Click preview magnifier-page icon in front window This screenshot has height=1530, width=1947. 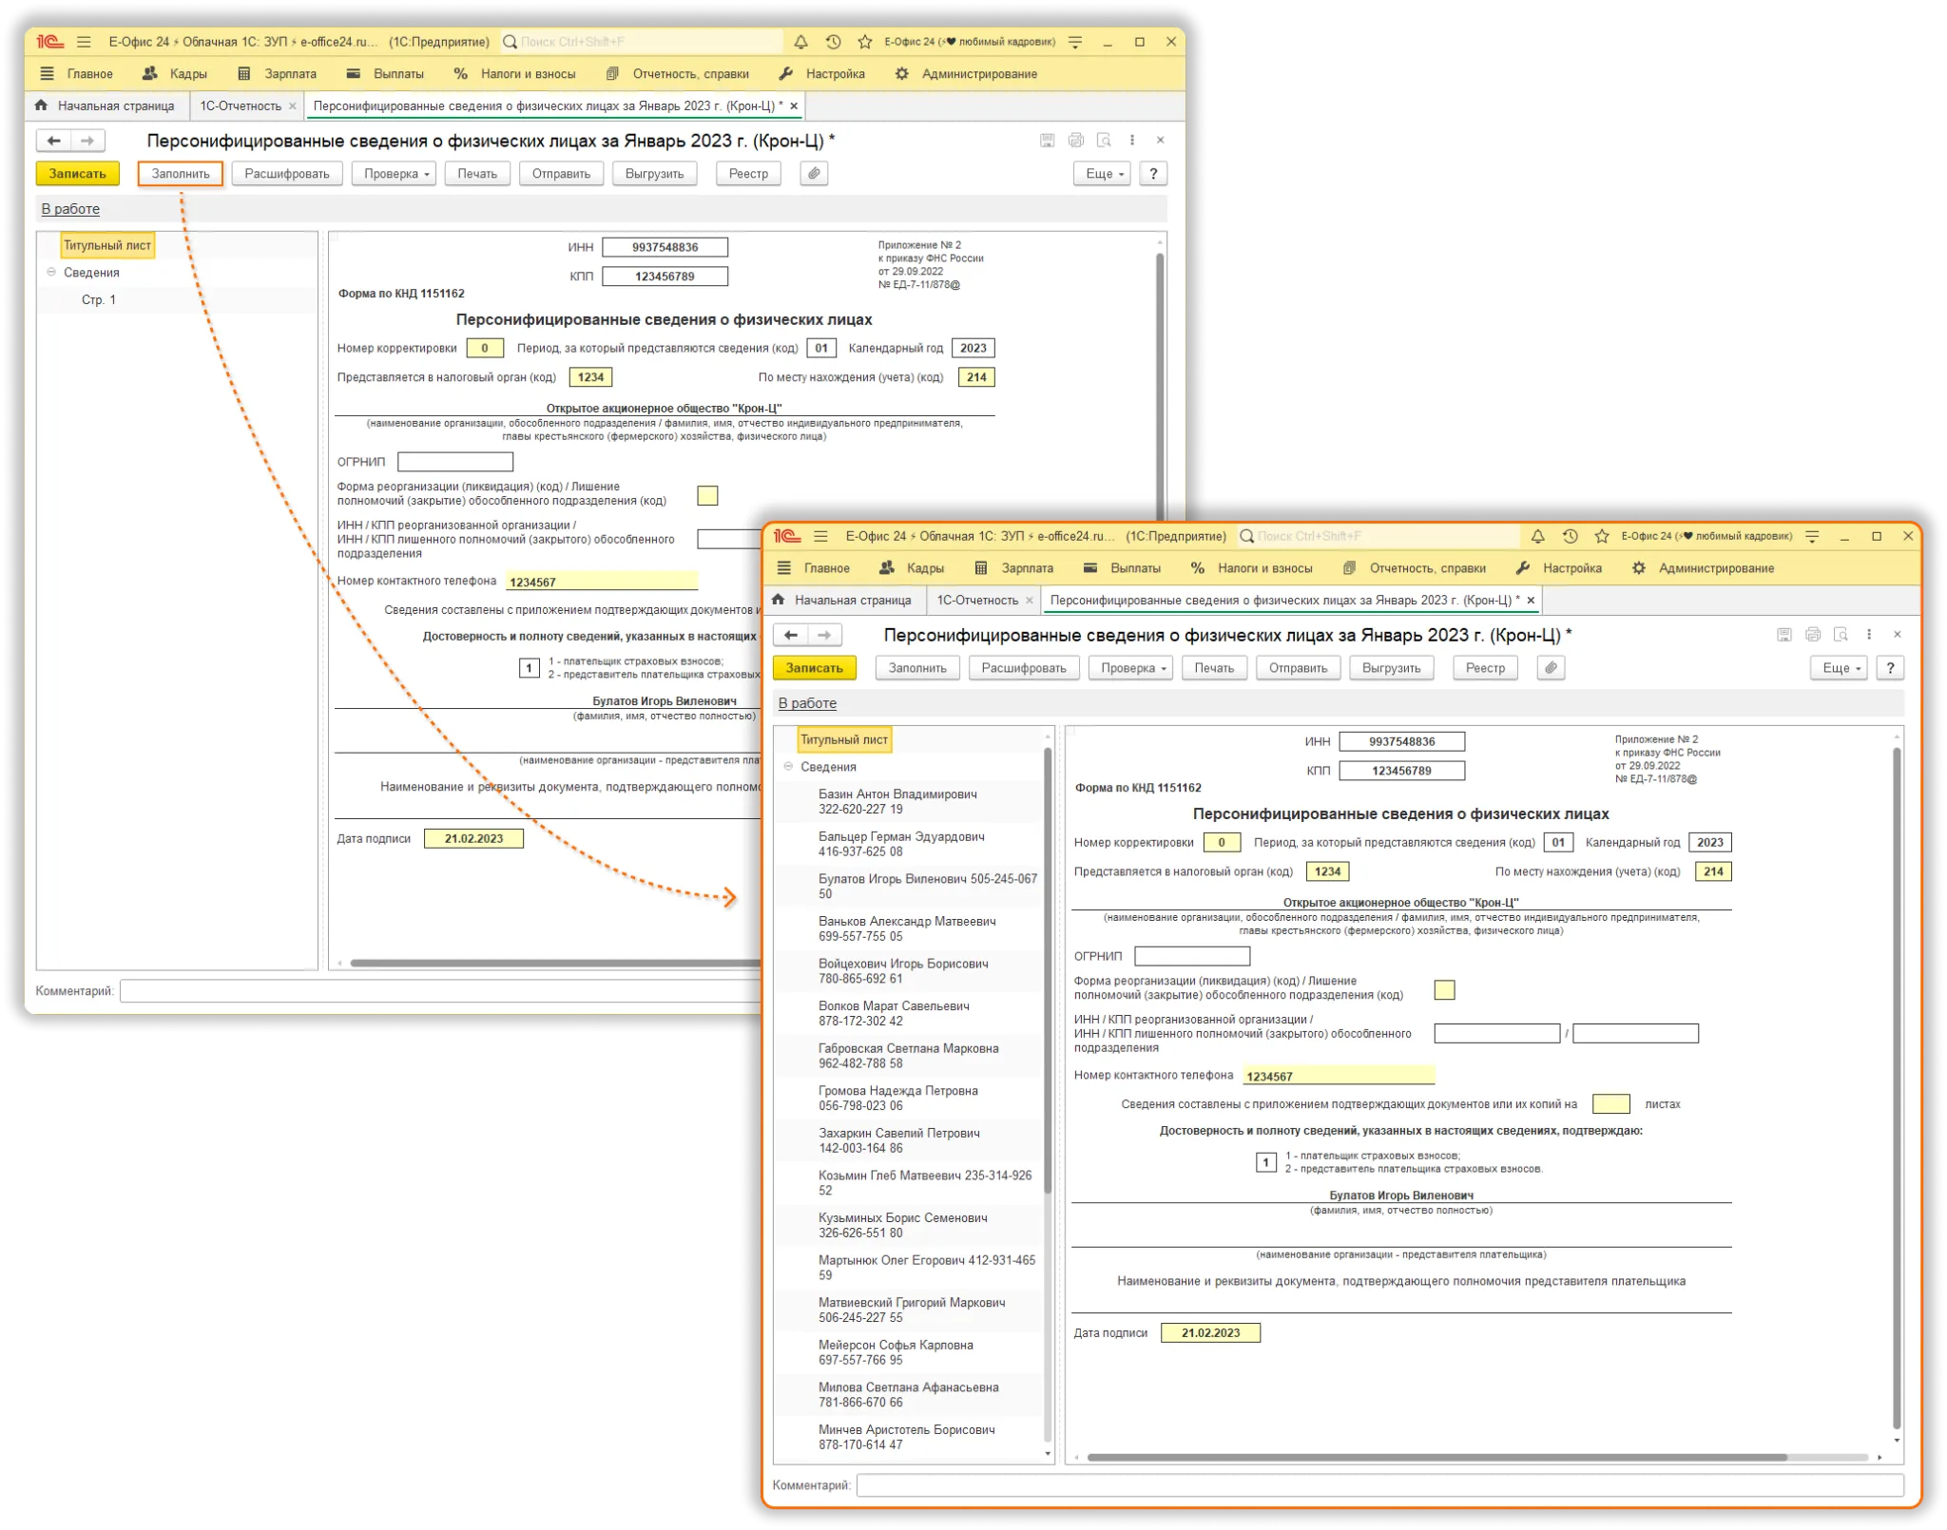[x=1841, y=635]
